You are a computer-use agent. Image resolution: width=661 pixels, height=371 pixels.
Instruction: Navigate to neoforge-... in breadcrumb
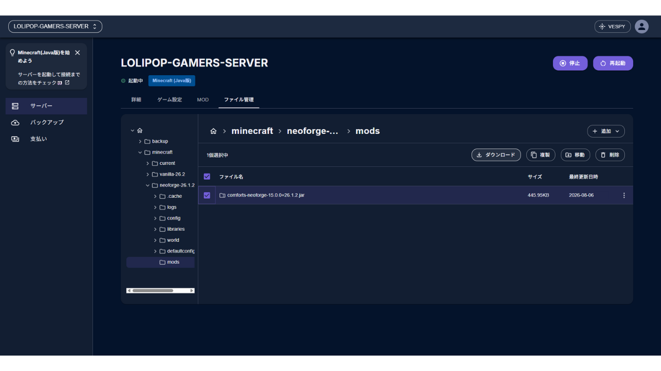click(313, 131)
